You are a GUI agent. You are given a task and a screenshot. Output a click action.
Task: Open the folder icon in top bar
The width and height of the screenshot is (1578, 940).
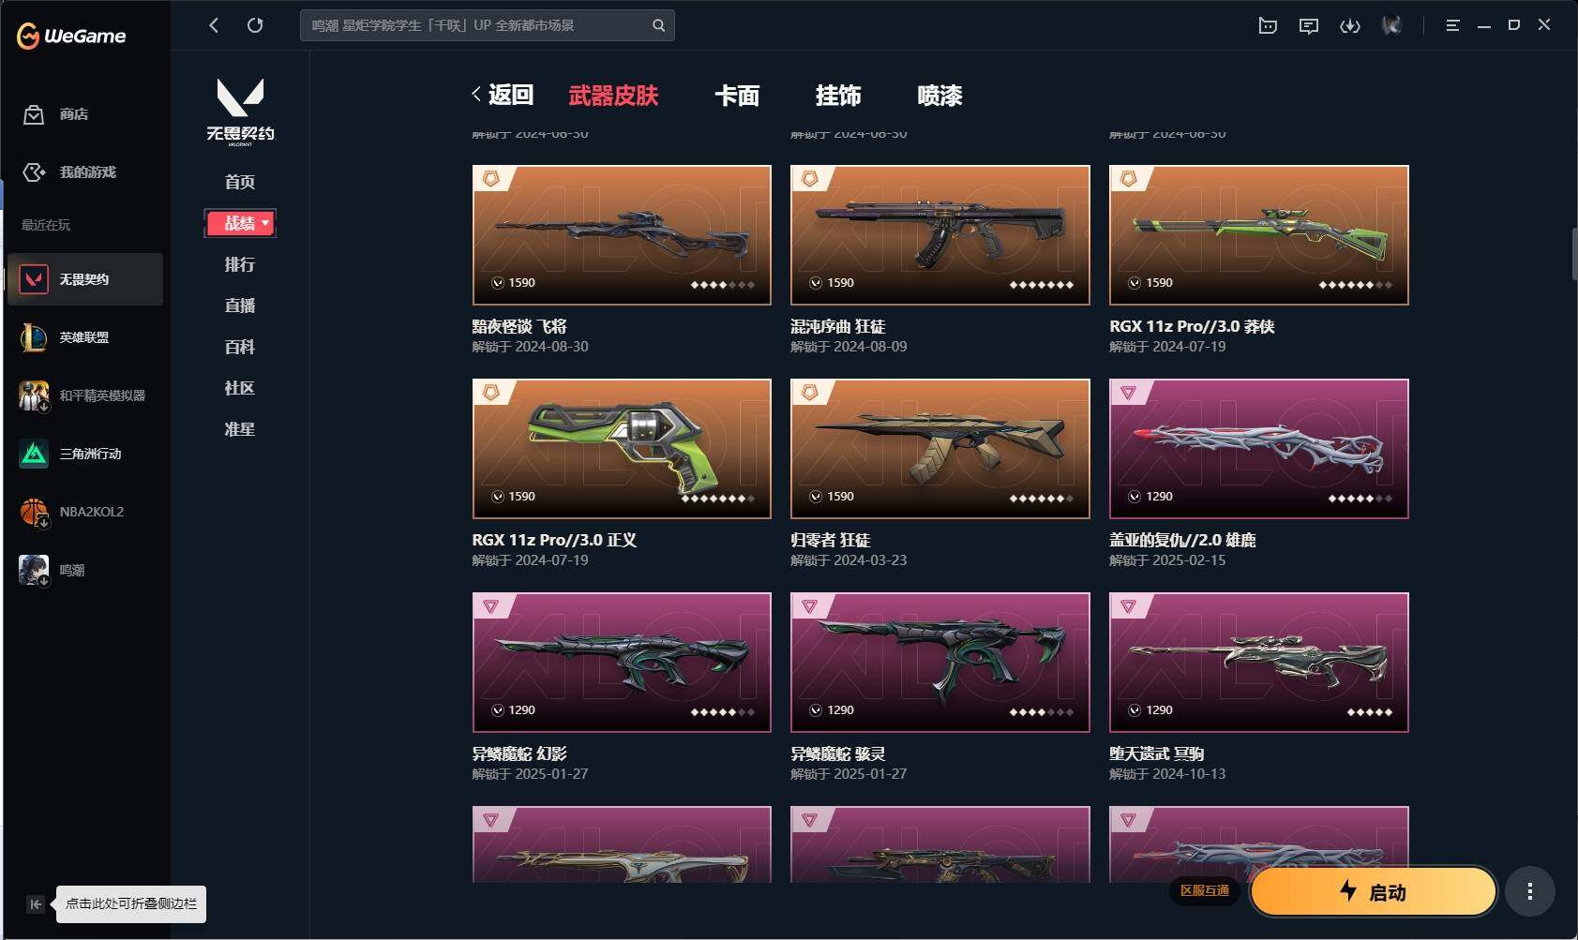tap(1268, 26)
